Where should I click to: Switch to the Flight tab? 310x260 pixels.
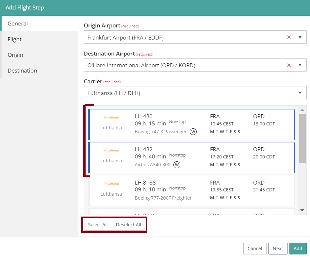click(x=14, y=39)
